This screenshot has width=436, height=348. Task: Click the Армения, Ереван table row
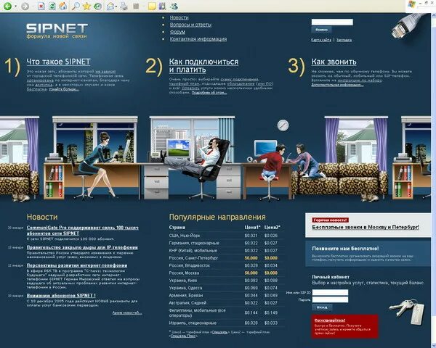tap(227, 295)
